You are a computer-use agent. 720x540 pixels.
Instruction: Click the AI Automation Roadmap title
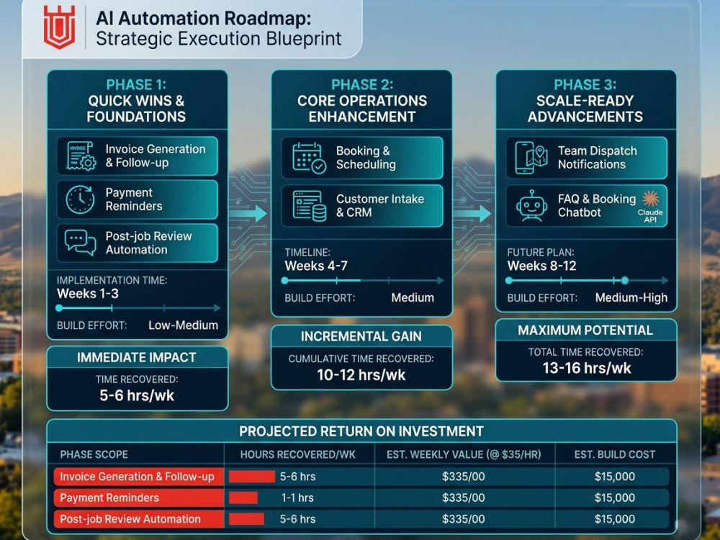coord(204,19)
